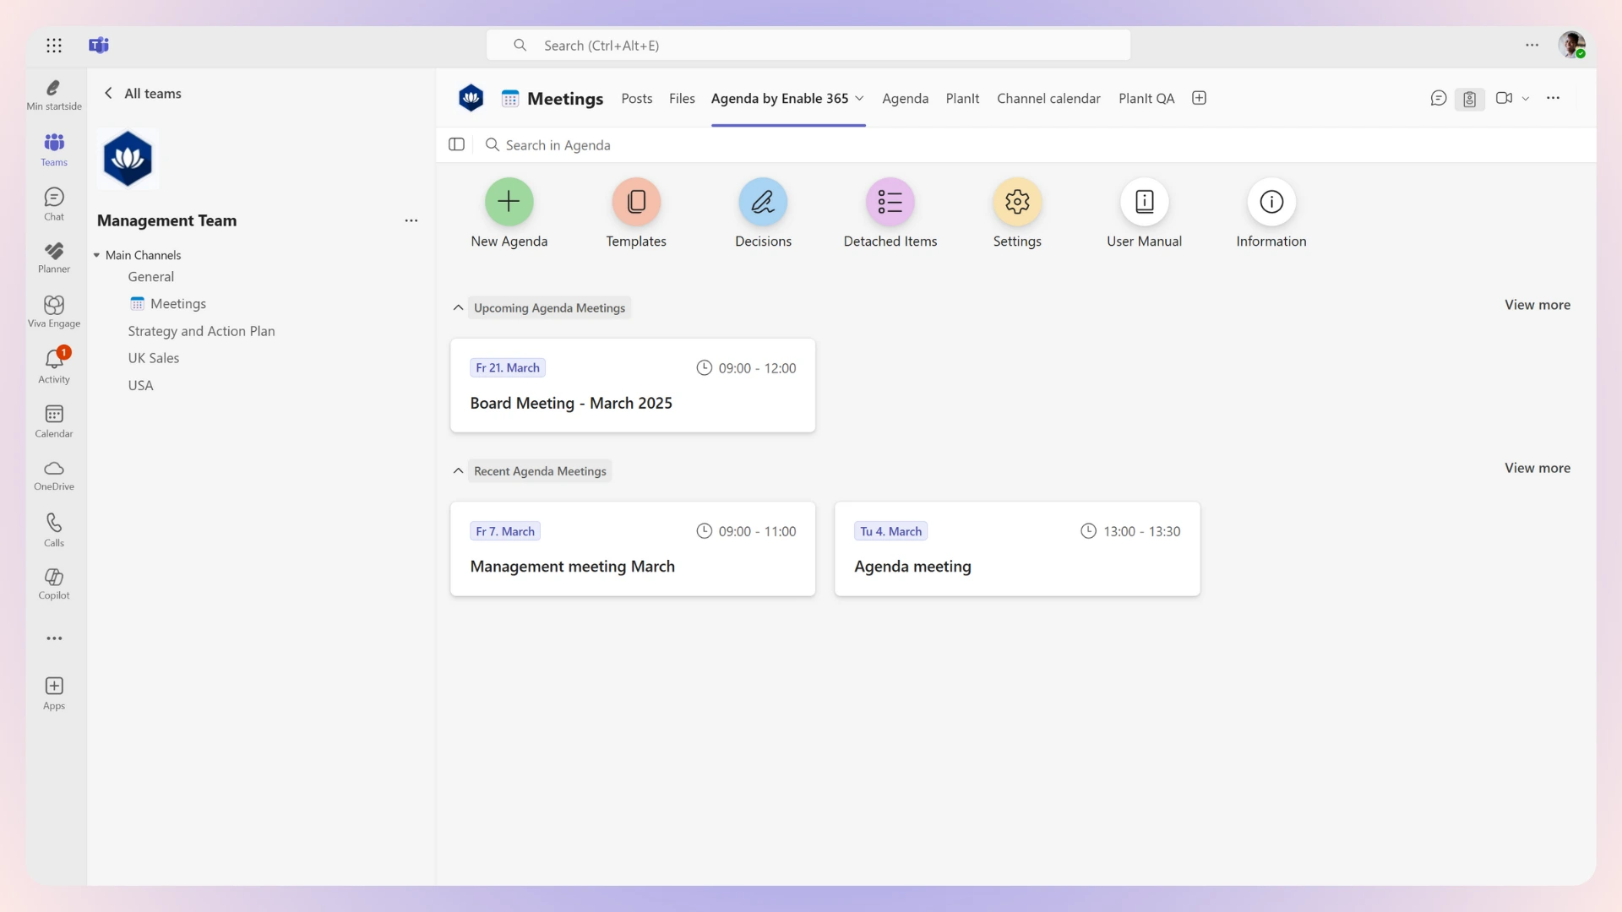Click inside the Search in Agenda field
The height and width of the screenshot is (912, 1622).
(591, 144)
